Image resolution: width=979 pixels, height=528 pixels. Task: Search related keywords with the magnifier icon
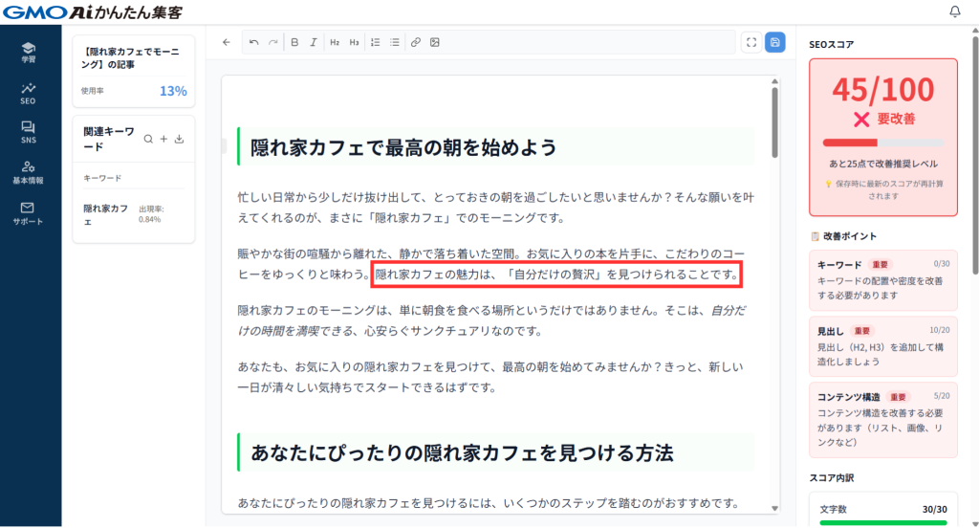click(148, 139)
